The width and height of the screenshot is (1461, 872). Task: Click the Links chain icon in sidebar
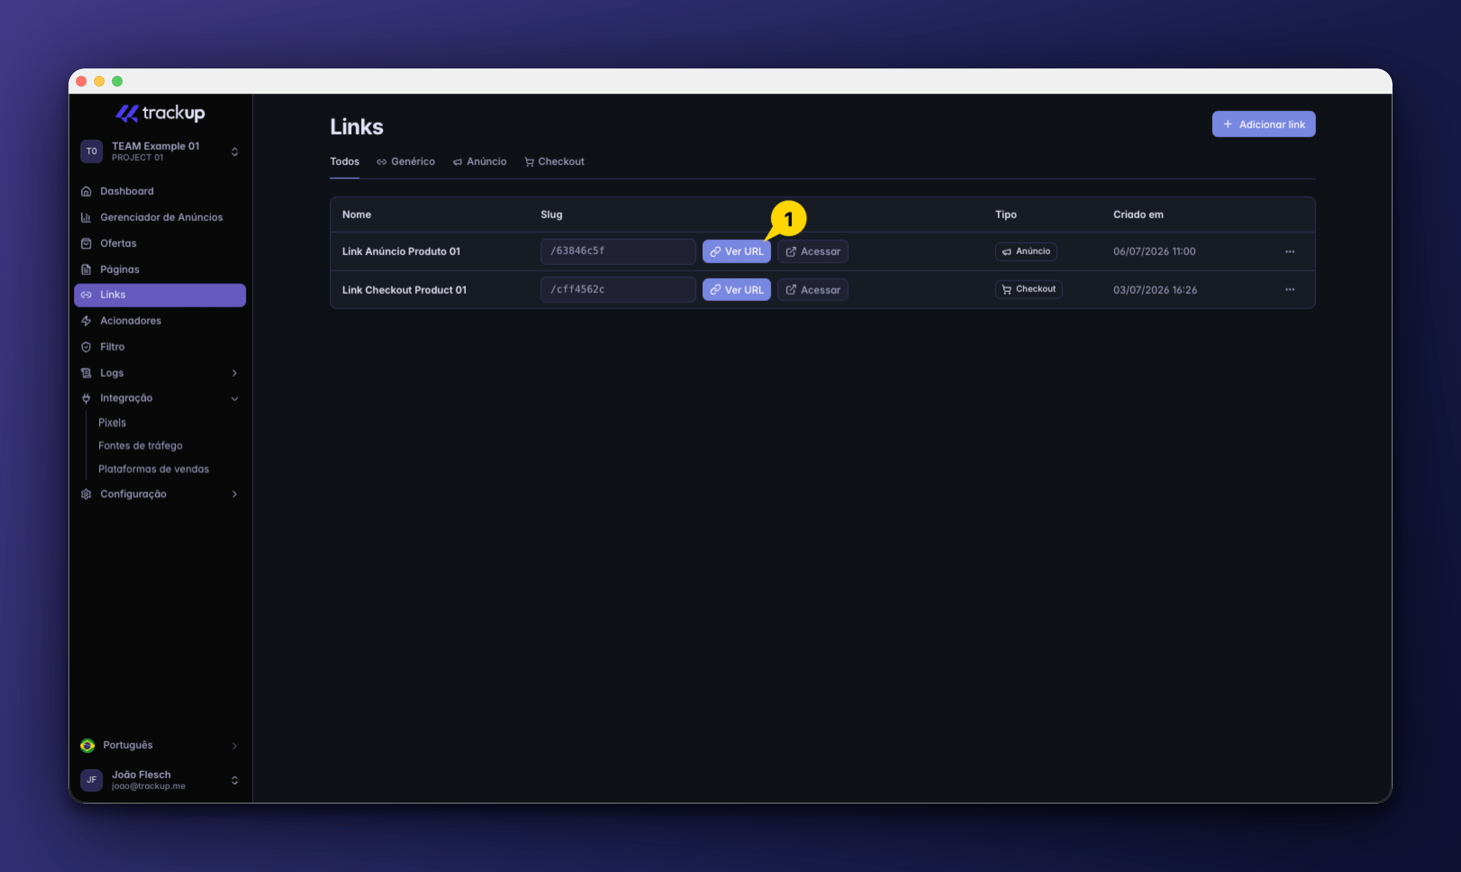click(86, 295)
